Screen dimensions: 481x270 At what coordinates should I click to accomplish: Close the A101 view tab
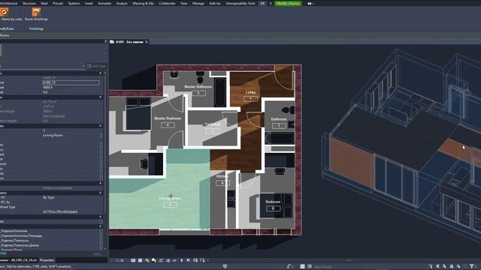click(147, 42)
